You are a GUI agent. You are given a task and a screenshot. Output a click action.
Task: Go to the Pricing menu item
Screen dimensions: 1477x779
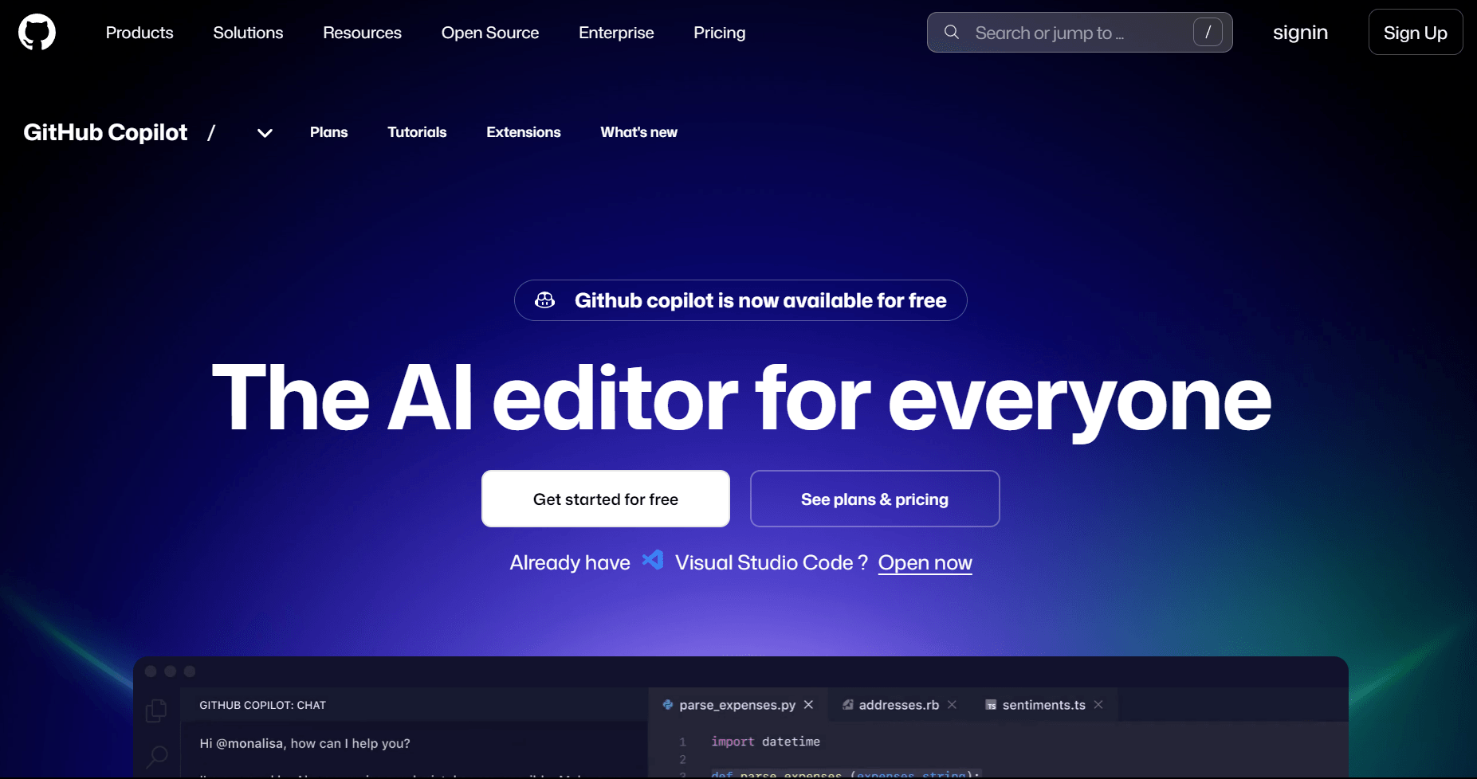(x=719, y=33)
